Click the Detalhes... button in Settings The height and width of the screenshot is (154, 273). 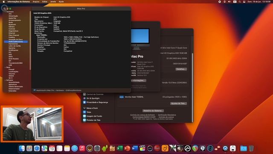tap(181, 69)
